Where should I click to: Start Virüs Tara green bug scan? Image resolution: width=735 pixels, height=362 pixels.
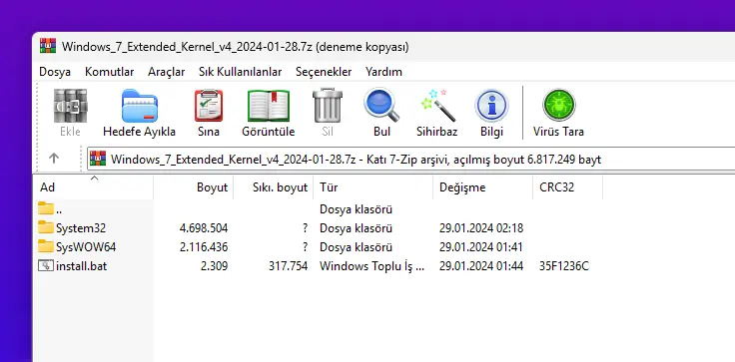coord(559,105)
